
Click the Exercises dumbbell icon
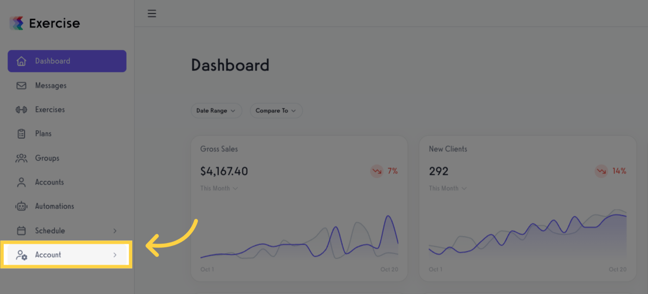(x=21, y=110)
